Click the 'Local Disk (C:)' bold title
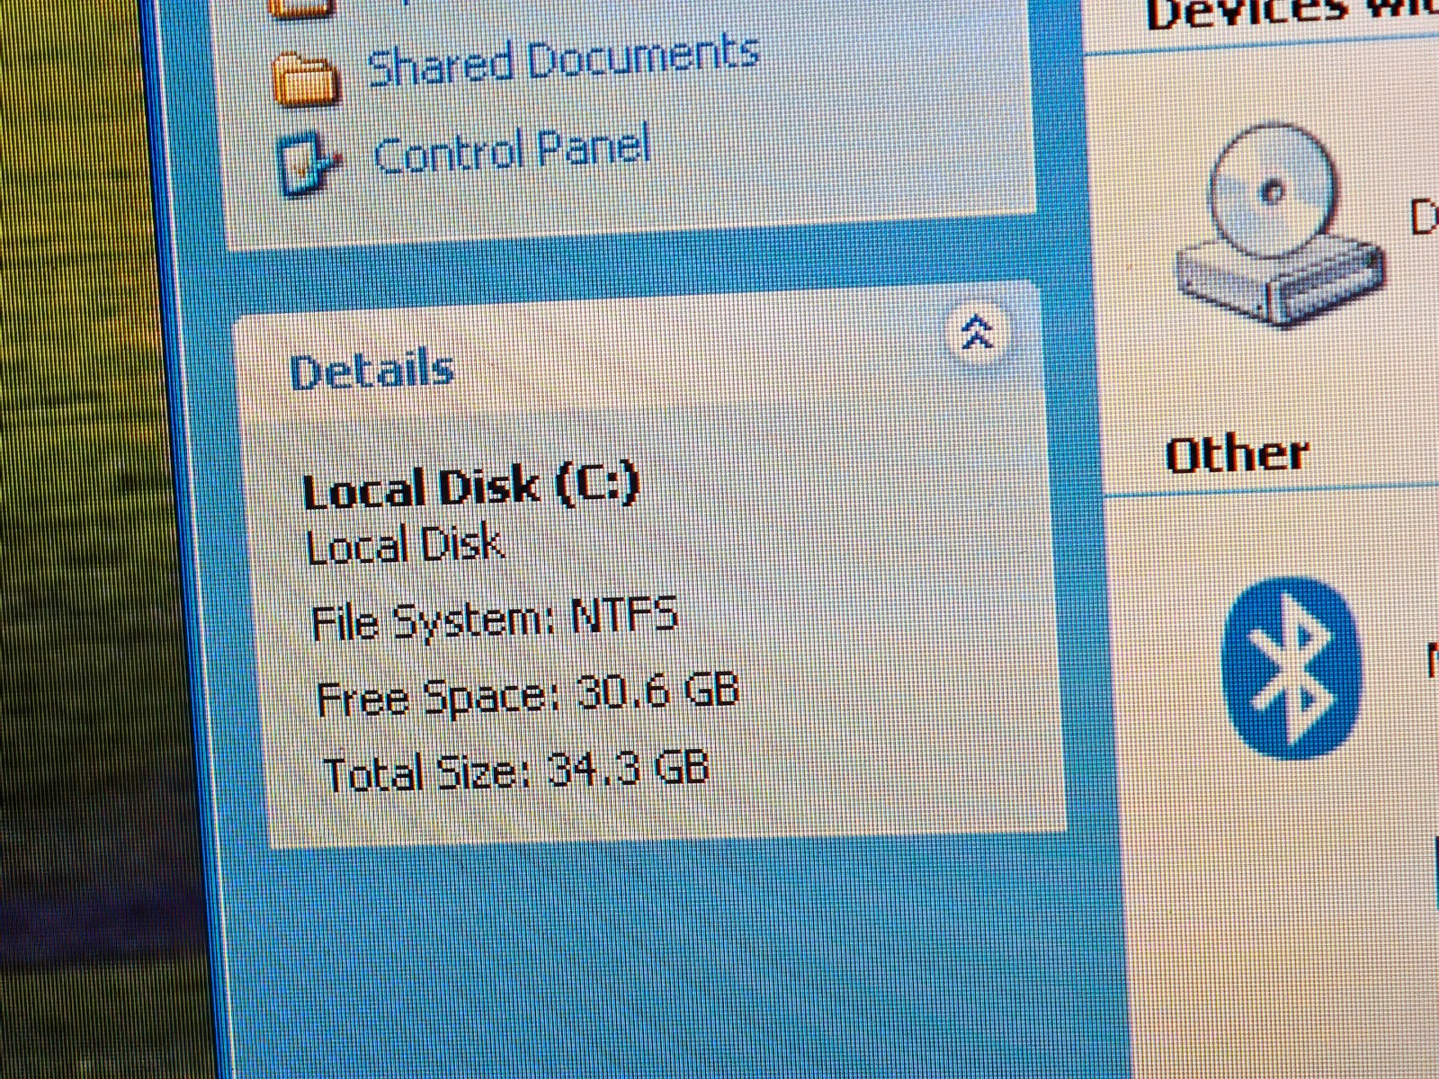1439x1079 pixels. click(471, 488)
